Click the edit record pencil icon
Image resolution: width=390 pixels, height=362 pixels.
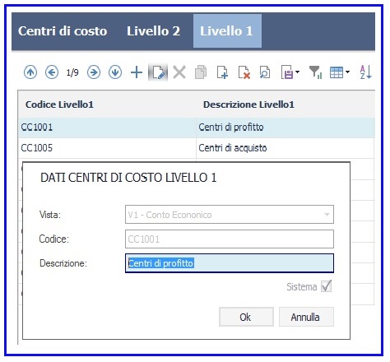click(x=158, y=72)
